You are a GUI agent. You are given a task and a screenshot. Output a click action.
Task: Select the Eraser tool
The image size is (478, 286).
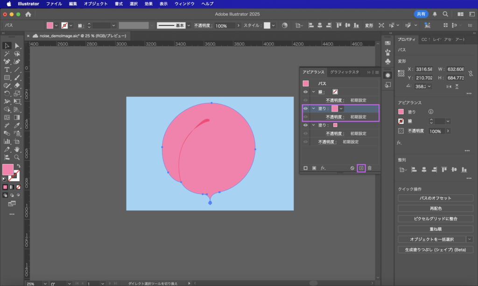tap(17, 86)
